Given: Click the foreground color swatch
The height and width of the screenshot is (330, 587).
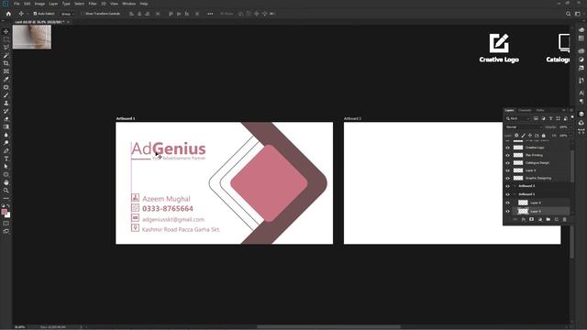Looking at the screenshot, I should [x=4, y=212].
